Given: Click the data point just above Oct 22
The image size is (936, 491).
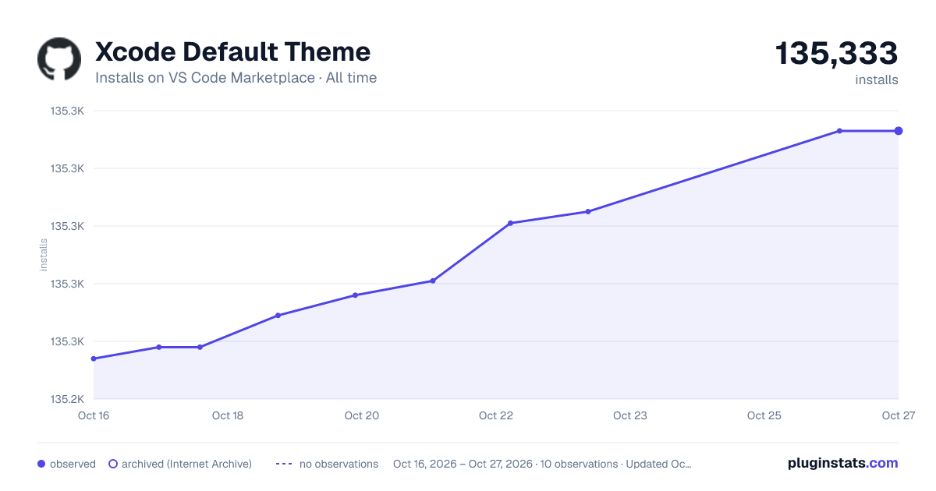Looking at the screenshot, I should pyautogui.click(x=510, y=223).
